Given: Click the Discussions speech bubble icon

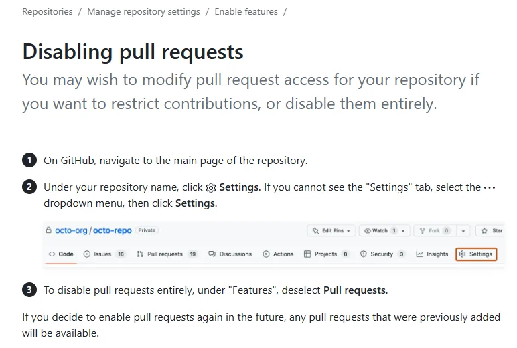Looking at the screenshot, I should [212, 254].
